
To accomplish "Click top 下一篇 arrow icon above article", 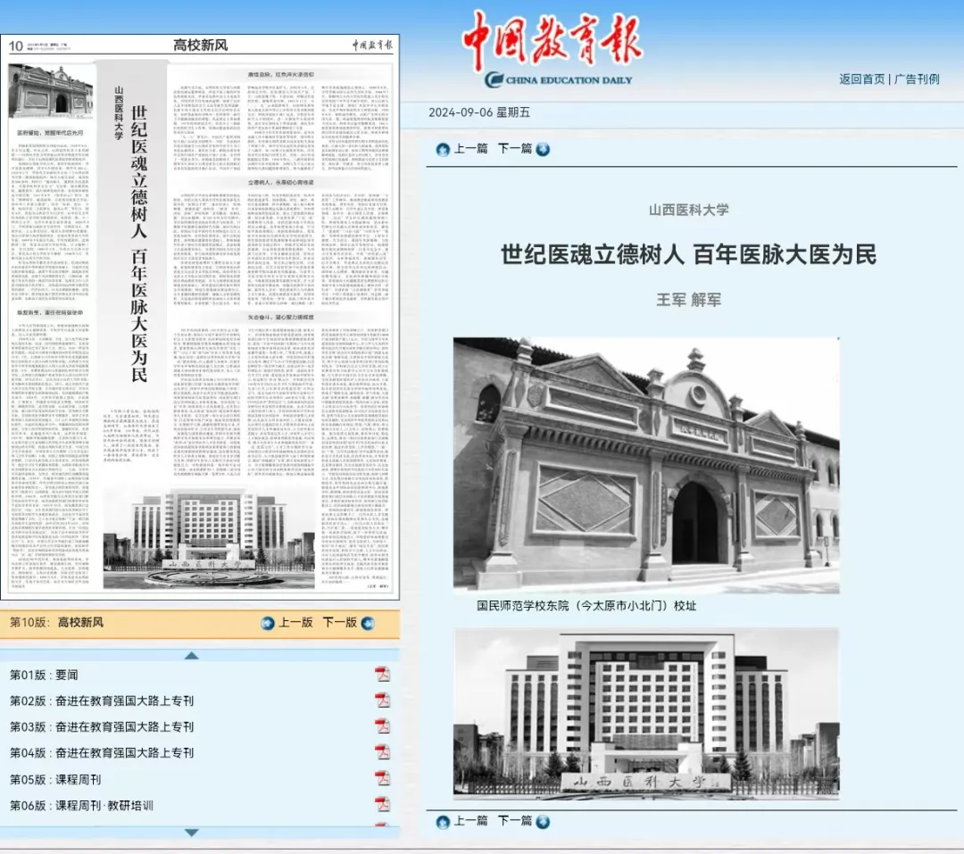I will click(x=543, y=149).
